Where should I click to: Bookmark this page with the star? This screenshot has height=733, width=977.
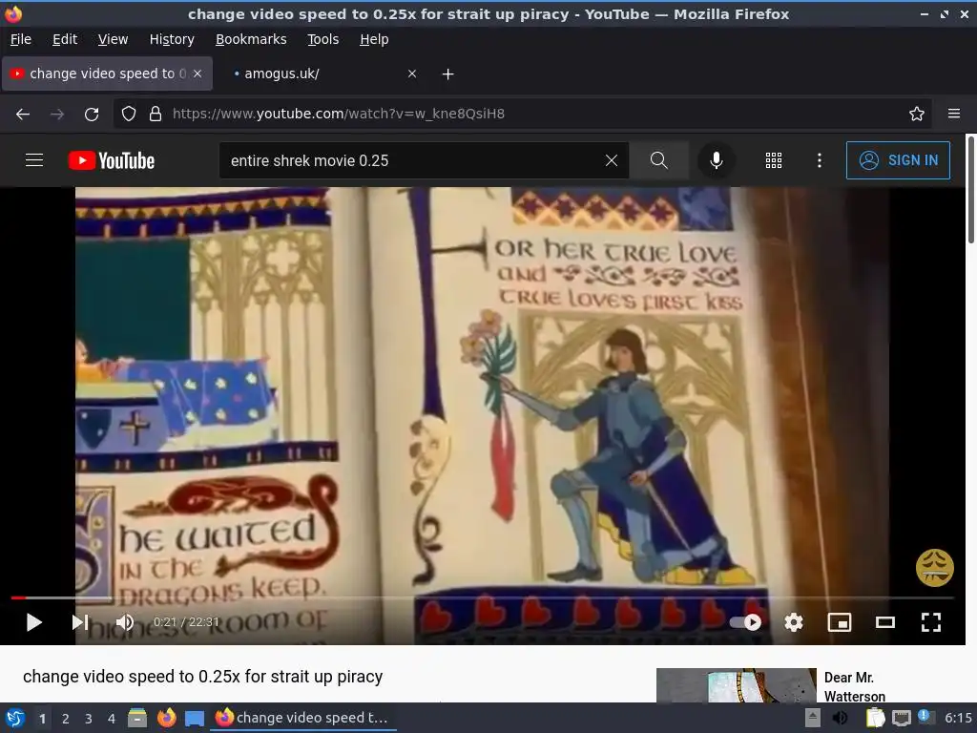[916, 114]
